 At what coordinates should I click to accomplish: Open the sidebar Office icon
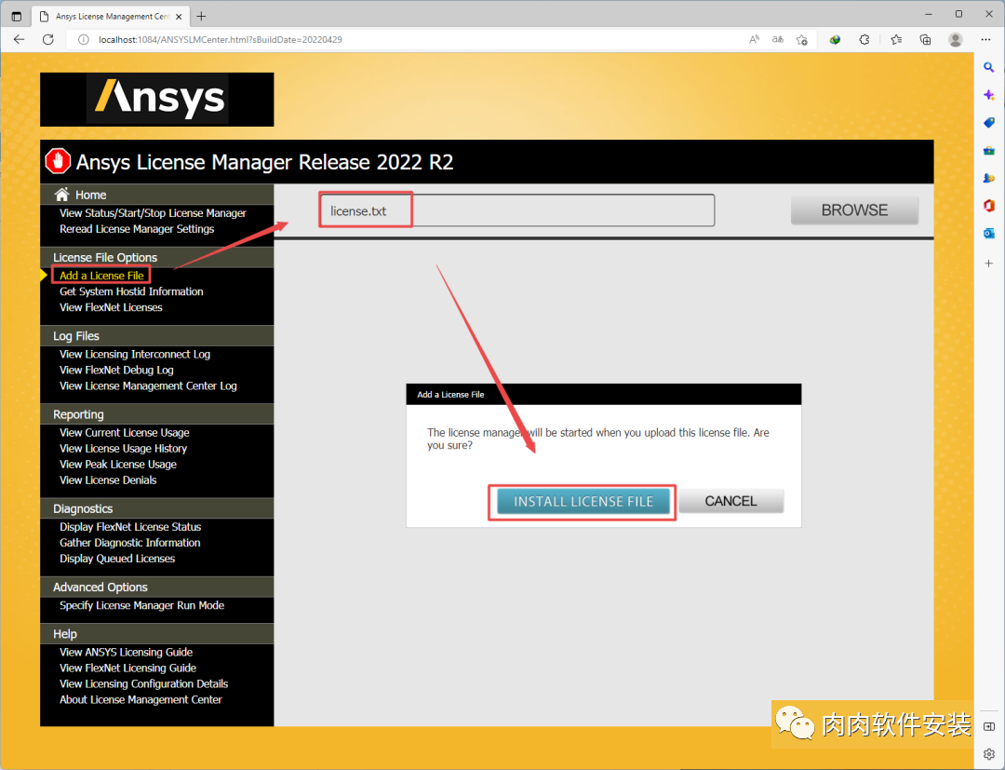989,205
